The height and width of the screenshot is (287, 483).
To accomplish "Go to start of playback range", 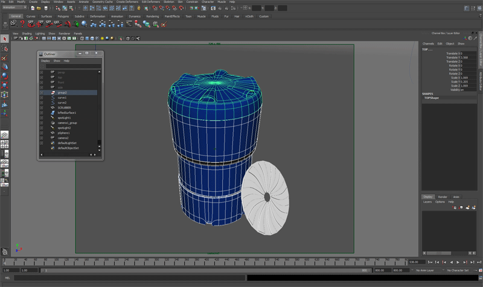I will pos(430,262).
